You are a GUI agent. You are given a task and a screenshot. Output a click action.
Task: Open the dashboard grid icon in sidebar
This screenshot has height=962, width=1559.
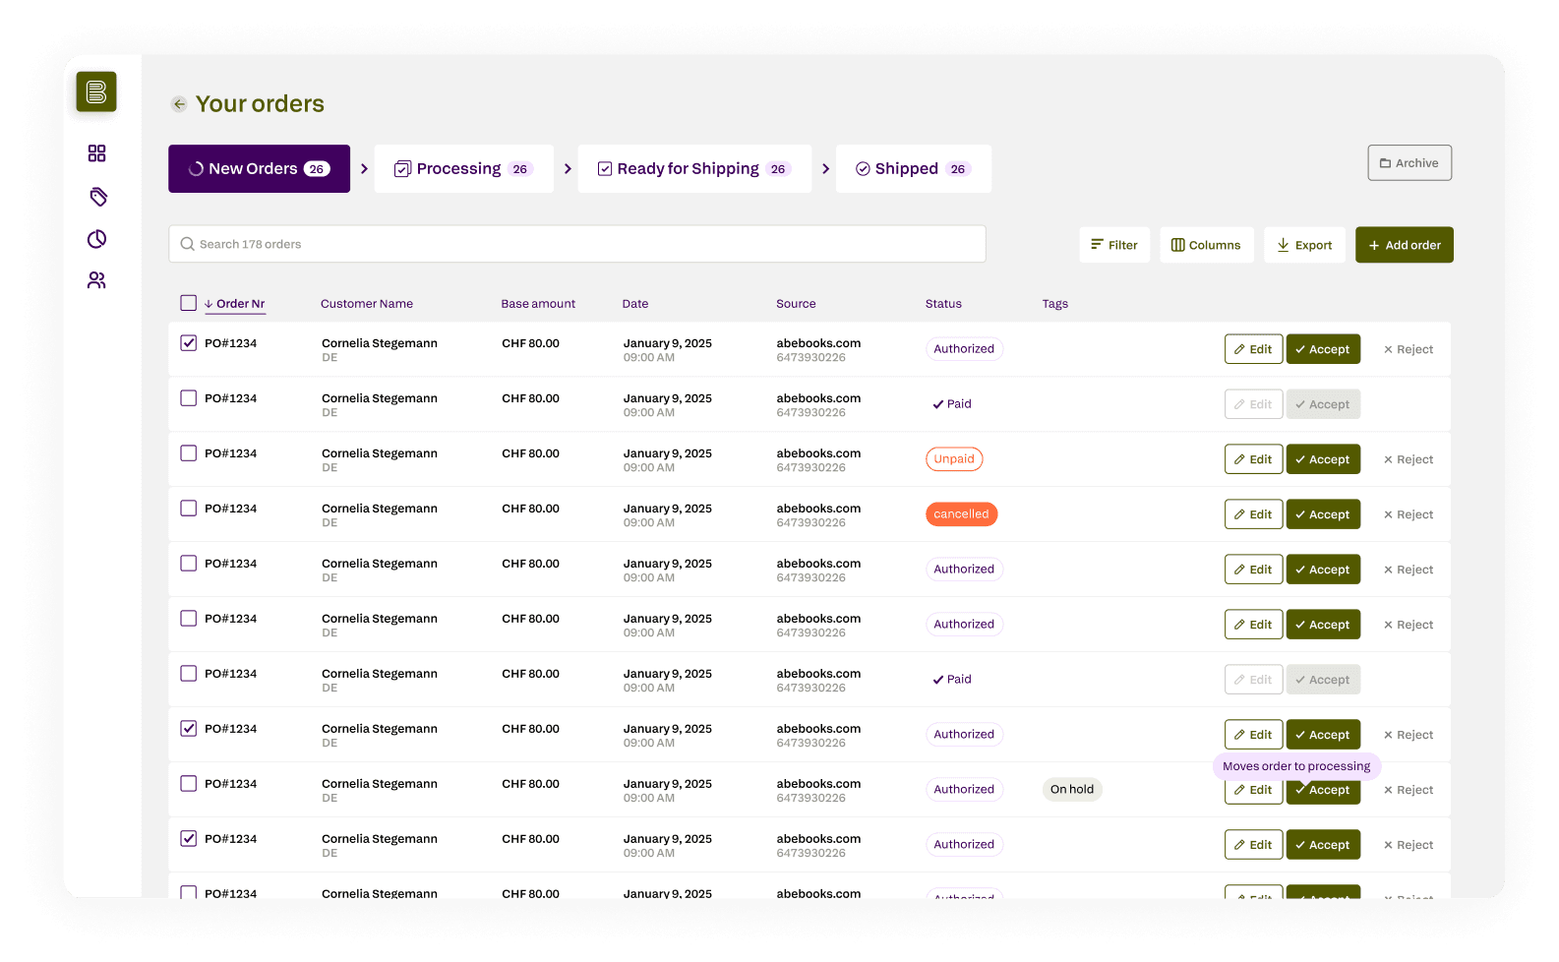click(96, 153)
